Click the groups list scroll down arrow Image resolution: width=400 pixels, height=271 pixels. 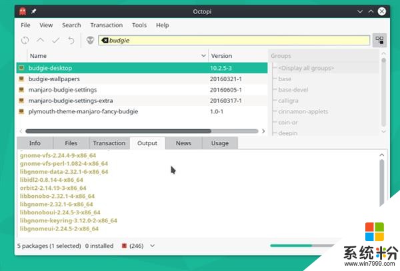click(x=383, y=131)
